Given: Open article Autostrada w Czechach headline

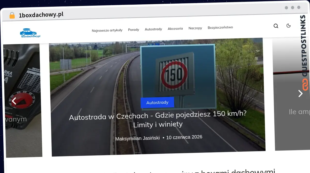Looking at the screenshot, I should 158,119.
